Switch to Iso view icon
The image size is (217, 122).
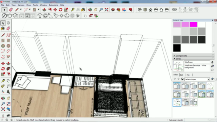(140, 10)
